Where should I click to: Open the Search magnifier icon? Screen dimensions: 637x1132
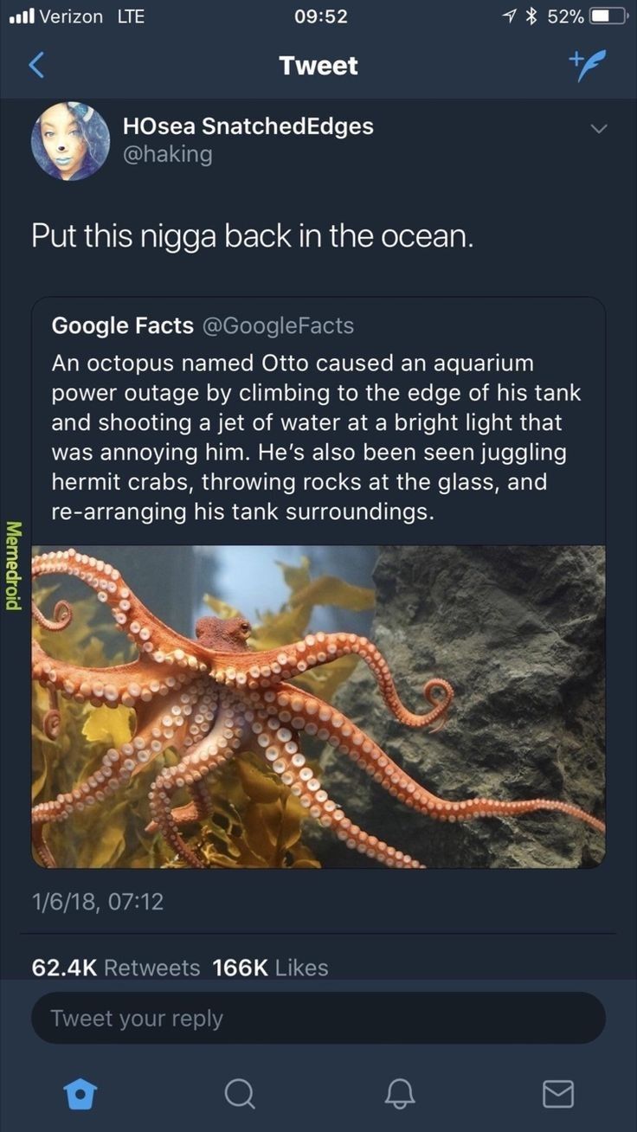(239, 1094)
